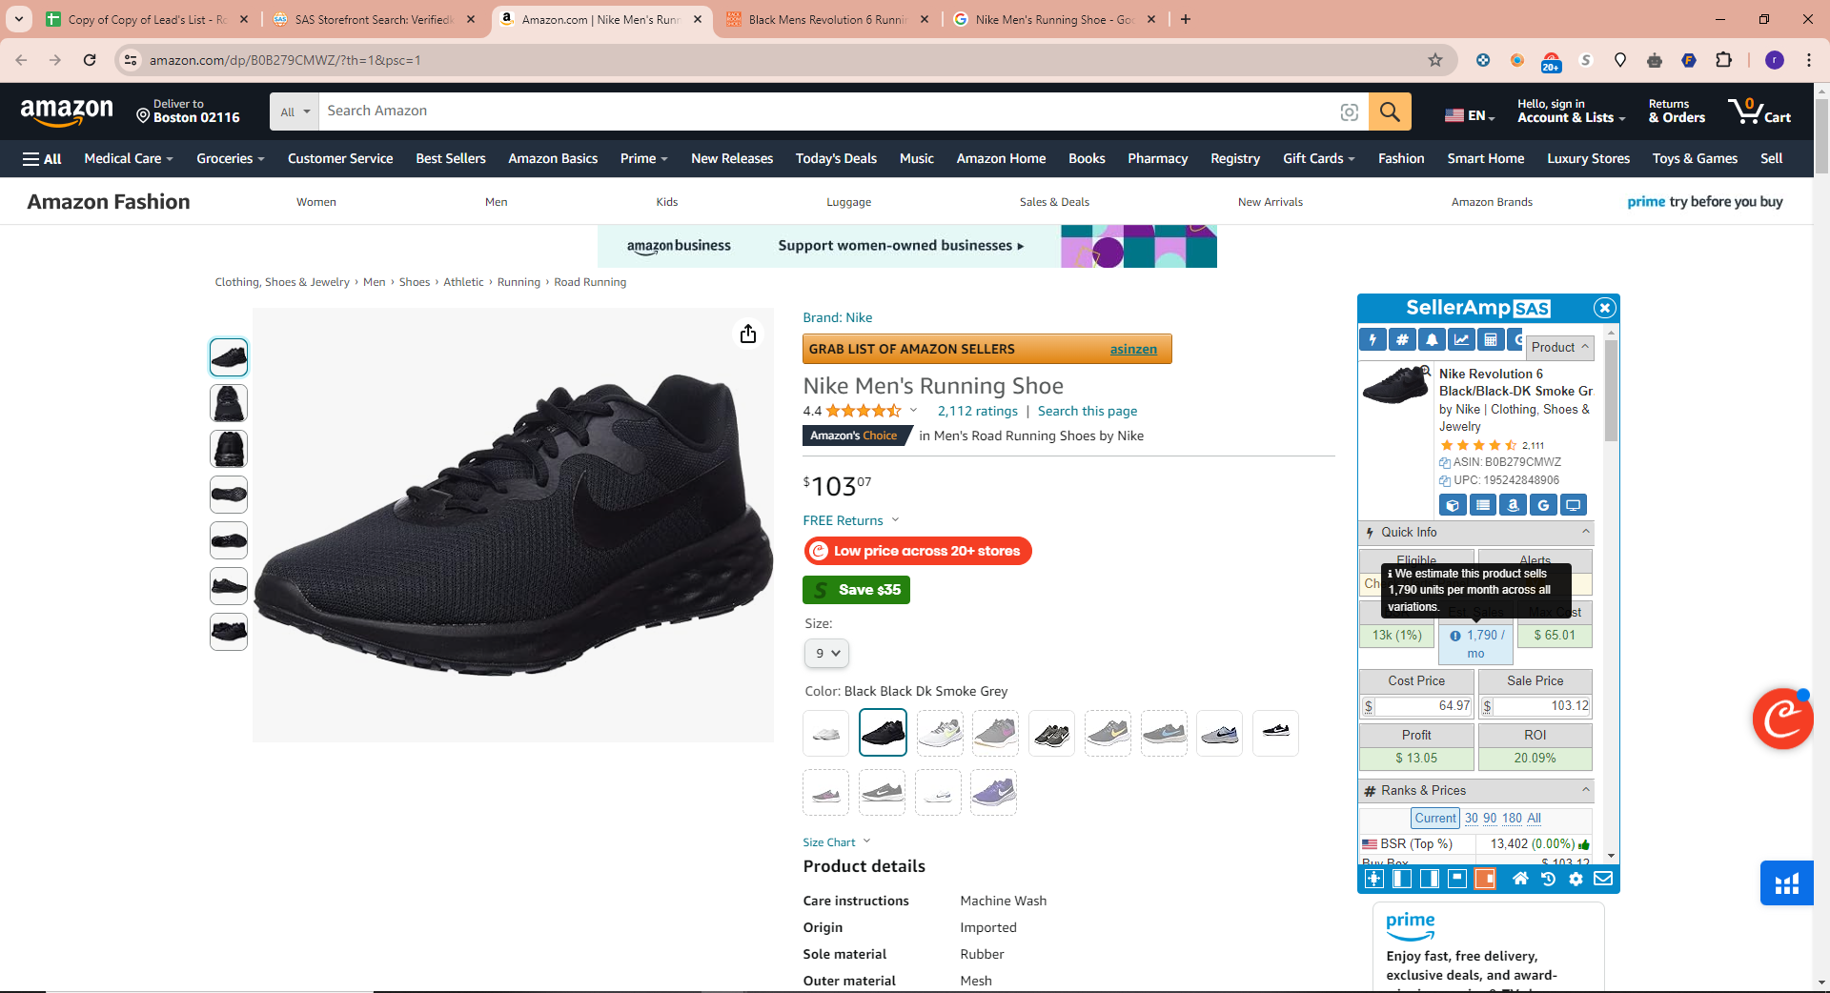The image size is (1830, 993).
Task: Open SellerAmp Quick Info lightning shortcut
Action: pos(1372,339)
